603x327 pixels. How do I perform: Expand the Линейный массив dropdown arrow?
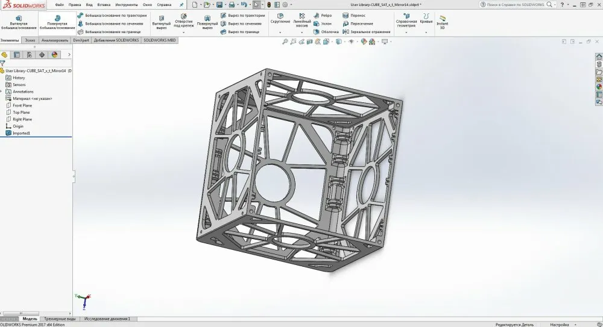(x=302, y=33)
